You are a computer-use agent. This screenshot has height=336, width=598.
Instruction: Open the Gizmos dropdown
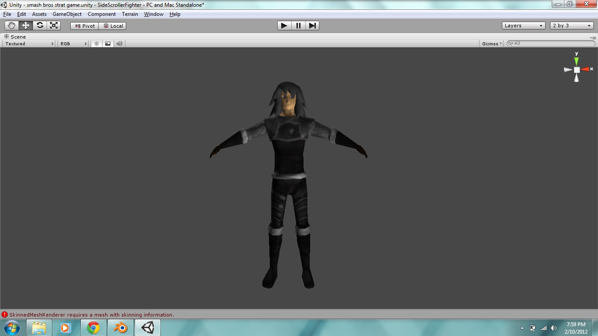click(492, 44)
